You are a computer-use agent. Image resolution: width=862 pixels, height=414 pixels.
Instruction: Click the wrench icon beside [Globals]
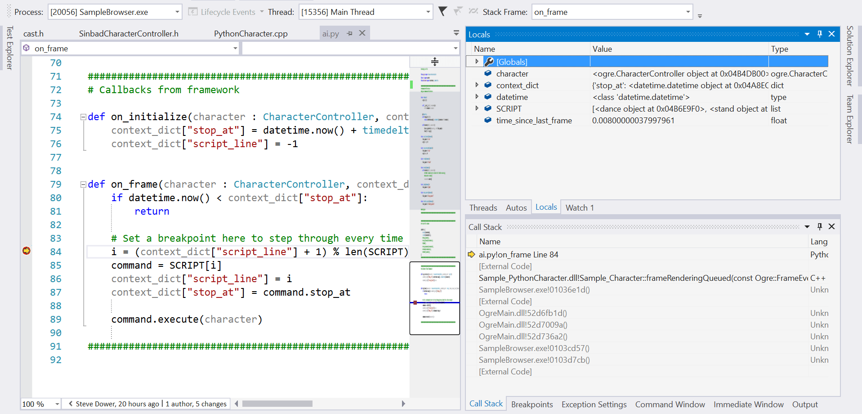coord(488,62)
